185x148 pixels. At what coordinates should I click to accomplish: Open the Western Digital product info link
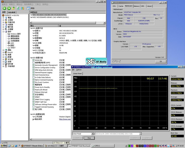65,119
